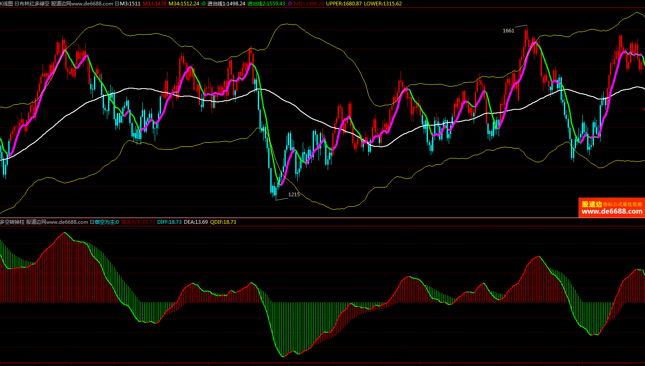Click the green 进出线2:1559.43 label
Viewport: 645px width, 366px height.
pyautogui.click(x=266, y=4)
